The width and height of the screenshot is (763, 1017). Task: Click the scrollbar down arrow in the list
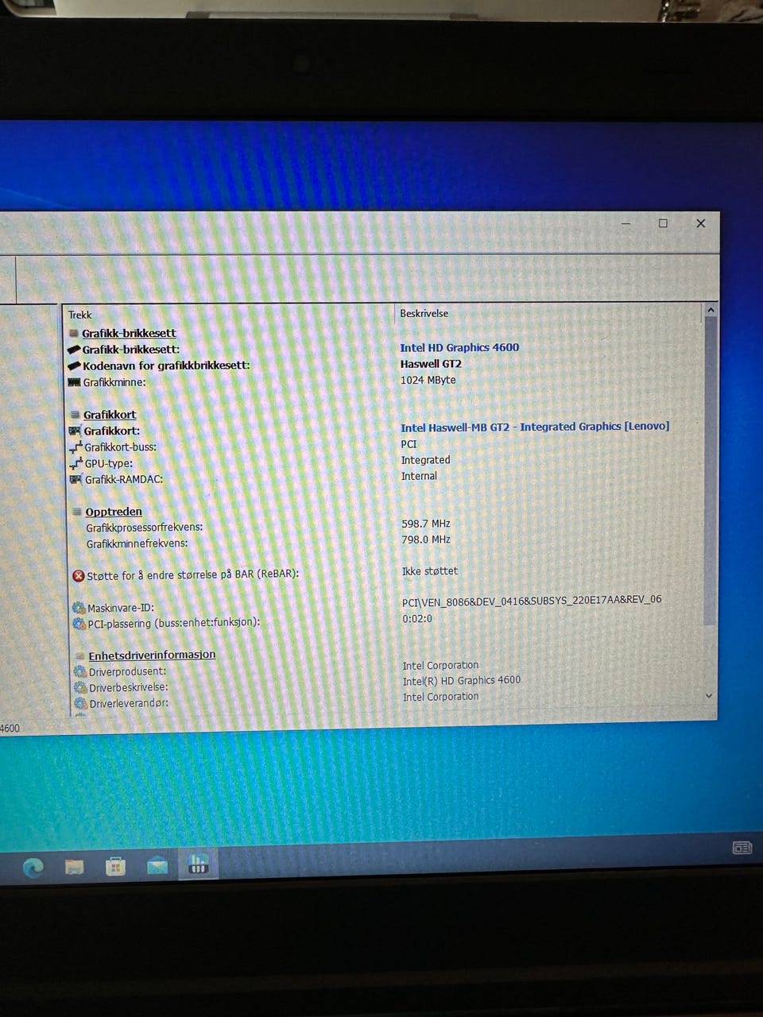tap(709, 695)
